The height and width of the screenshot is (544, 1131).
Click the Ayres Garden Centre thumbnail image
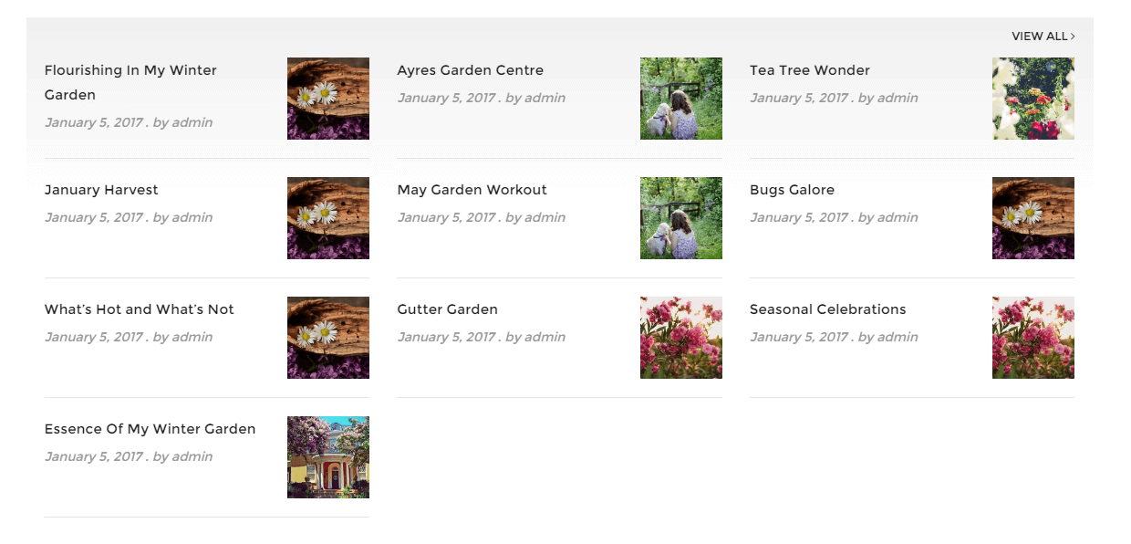(681, 99)
